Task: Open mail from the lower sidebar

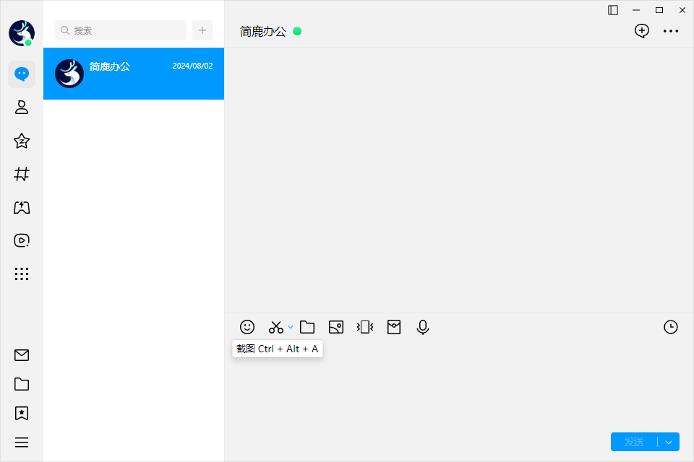Action: [x=22, y=355]
